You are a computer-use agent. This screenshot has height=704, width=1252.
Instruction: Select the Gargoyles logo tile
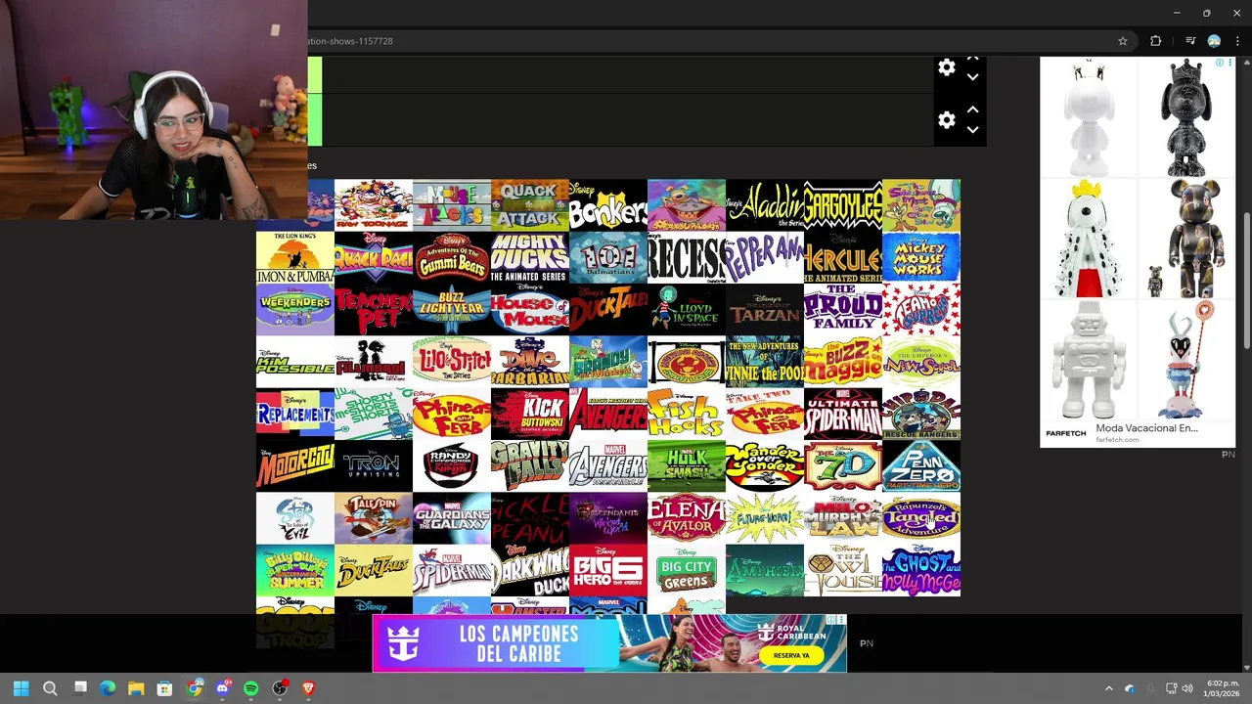pyautogui.click(x=842, y=205)
